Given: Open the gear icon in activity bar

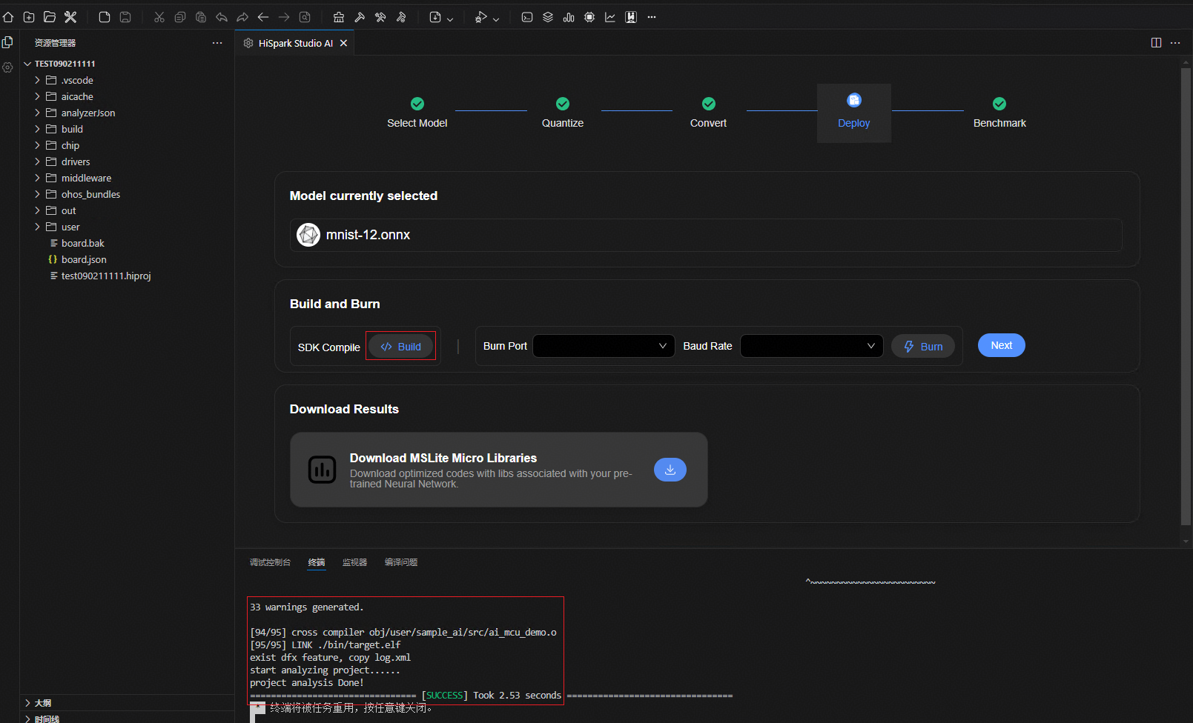Looking at the screenshot, I should tap(7, 67).
